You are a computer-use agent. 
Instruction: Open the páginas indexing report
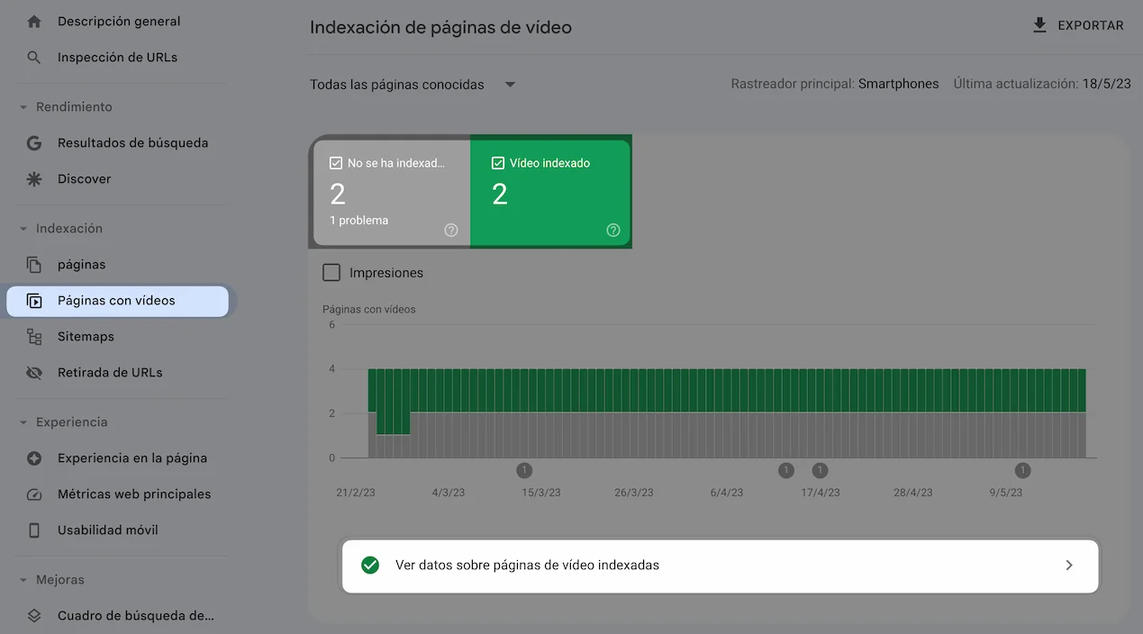tap(81, 265)
